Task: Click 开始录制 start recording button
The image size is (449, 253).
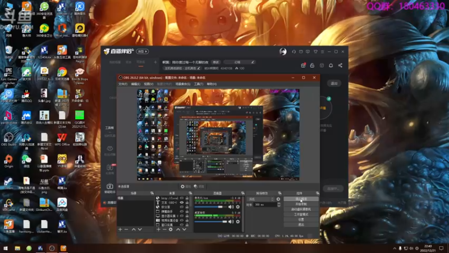Action: coord(301,204)
